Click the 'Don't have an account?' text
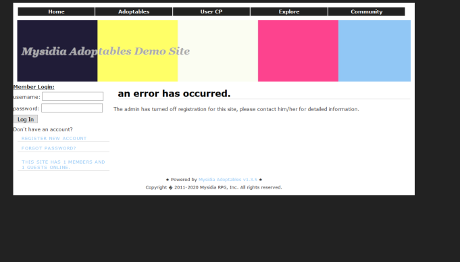The image size is (460, 262). 43,129
